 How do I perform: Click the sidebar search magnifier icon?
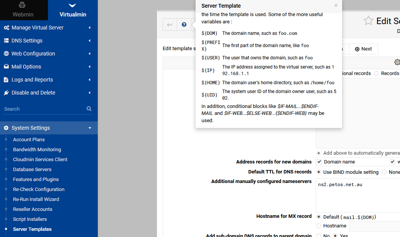click(89, 109)
